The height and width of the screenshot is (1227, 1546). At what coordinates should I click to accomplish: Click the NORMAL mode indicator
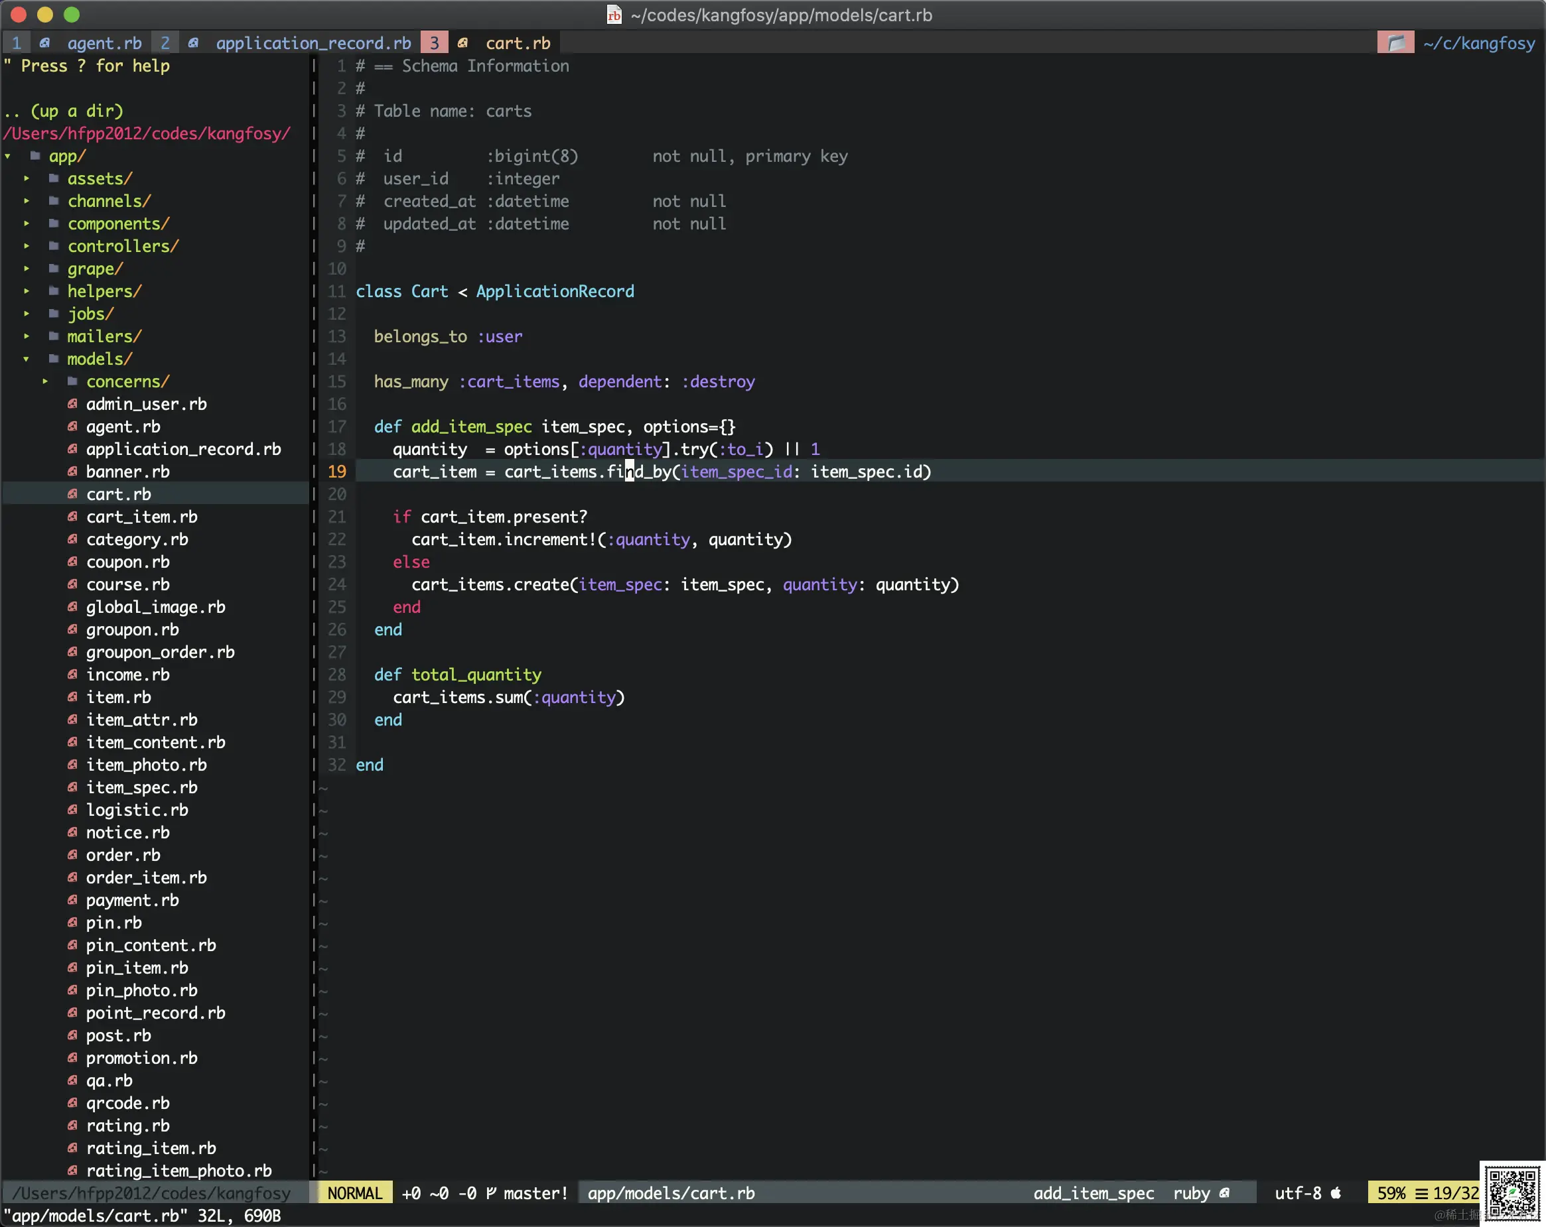click(354, 1193)
